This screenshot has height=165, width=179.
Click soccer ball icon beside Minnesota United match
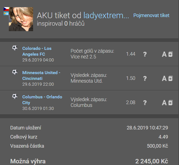pyautogui.click(x=15, y=72)
